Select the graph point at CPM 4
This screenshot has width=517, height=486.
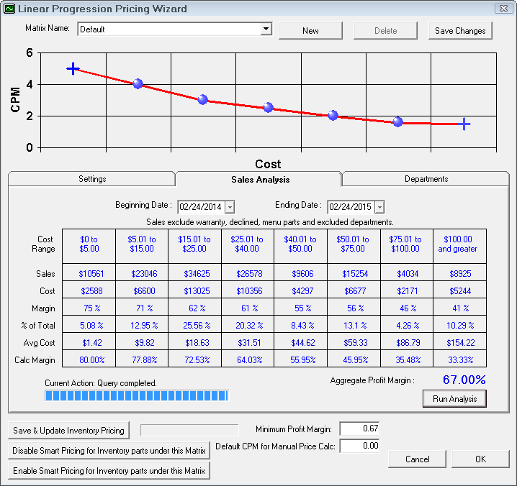click(x=138, y=84)
